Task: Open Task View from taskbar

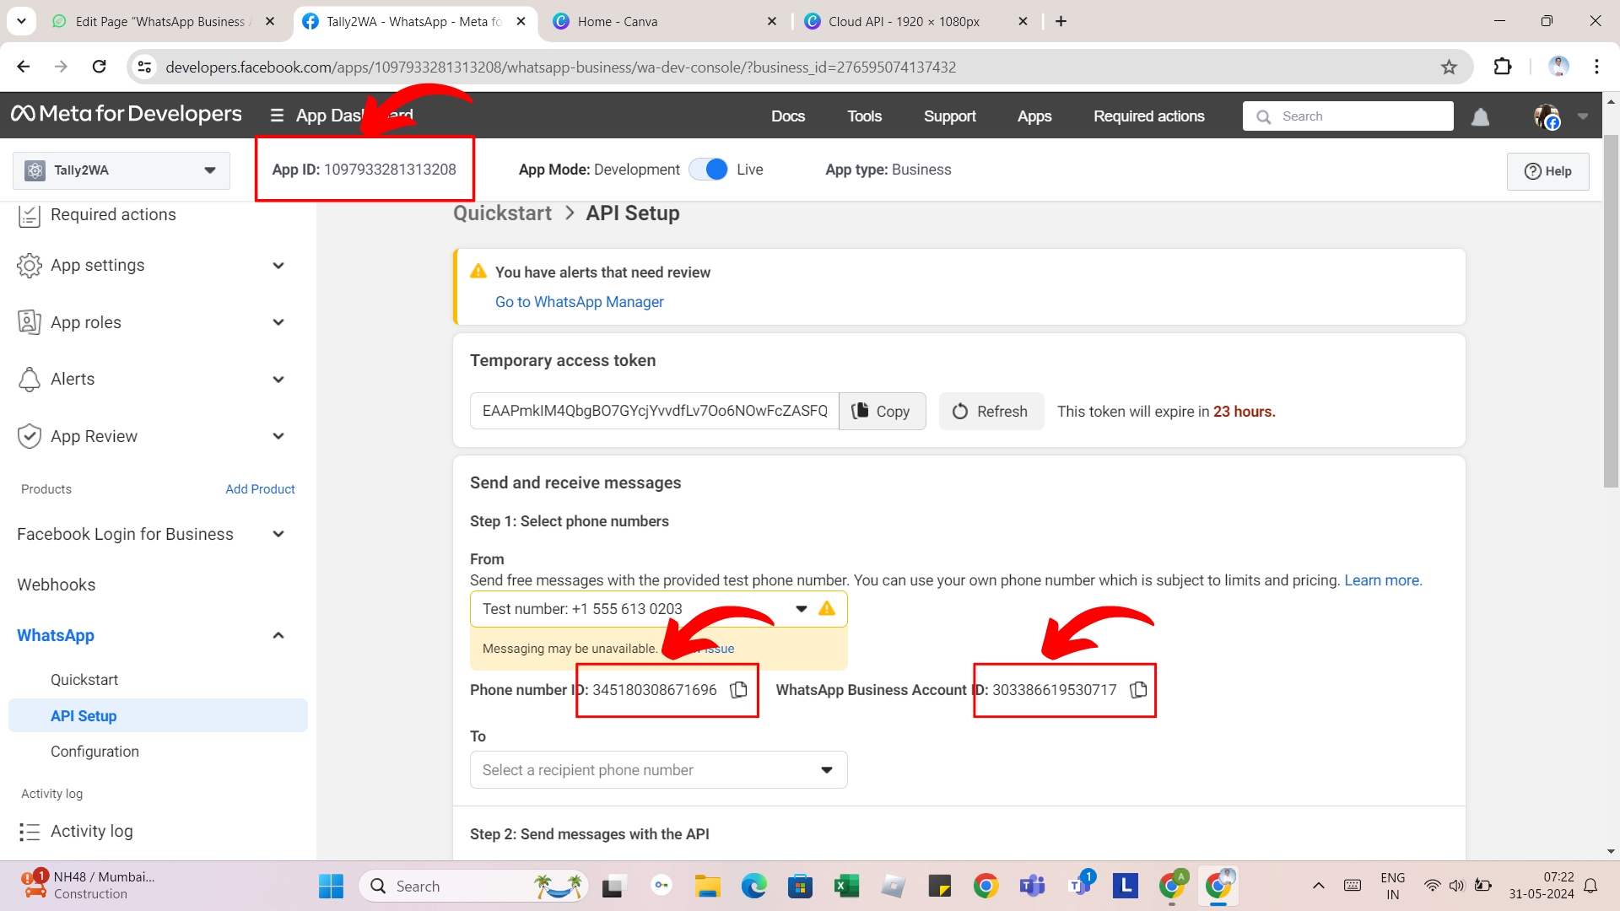Action: pyautogui.click(x=613, y=886)
